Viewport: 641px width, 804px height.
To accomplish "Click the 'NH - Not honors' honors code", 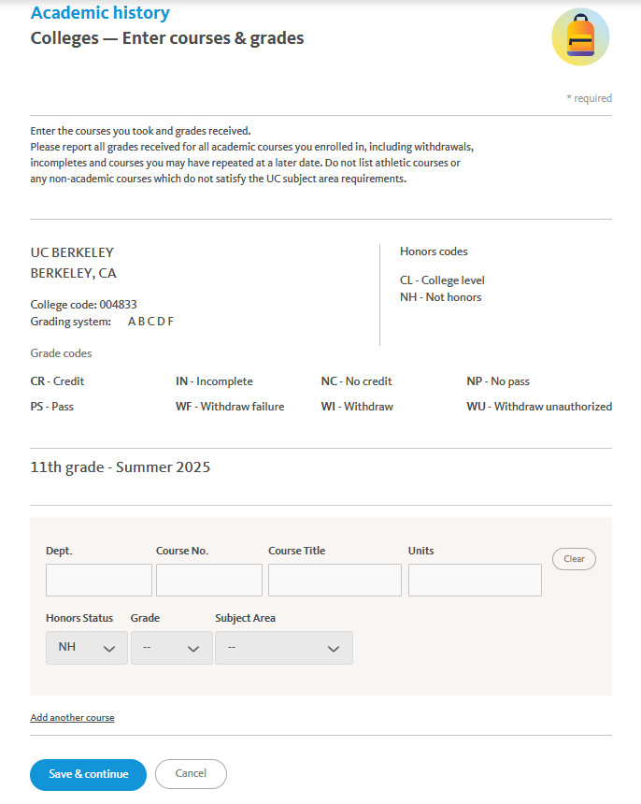I will pos(441,297).
